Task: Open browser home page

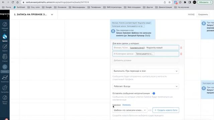Action: pyautogui.click(x=17, y=2)
